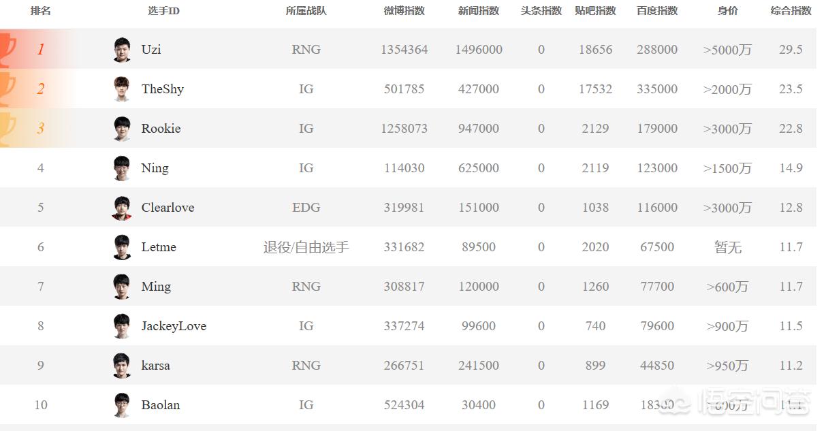The height and width of the screenshot is (431, 826).
Task: Click Rookie's avatar picture
Action: (x=122, y=129)
